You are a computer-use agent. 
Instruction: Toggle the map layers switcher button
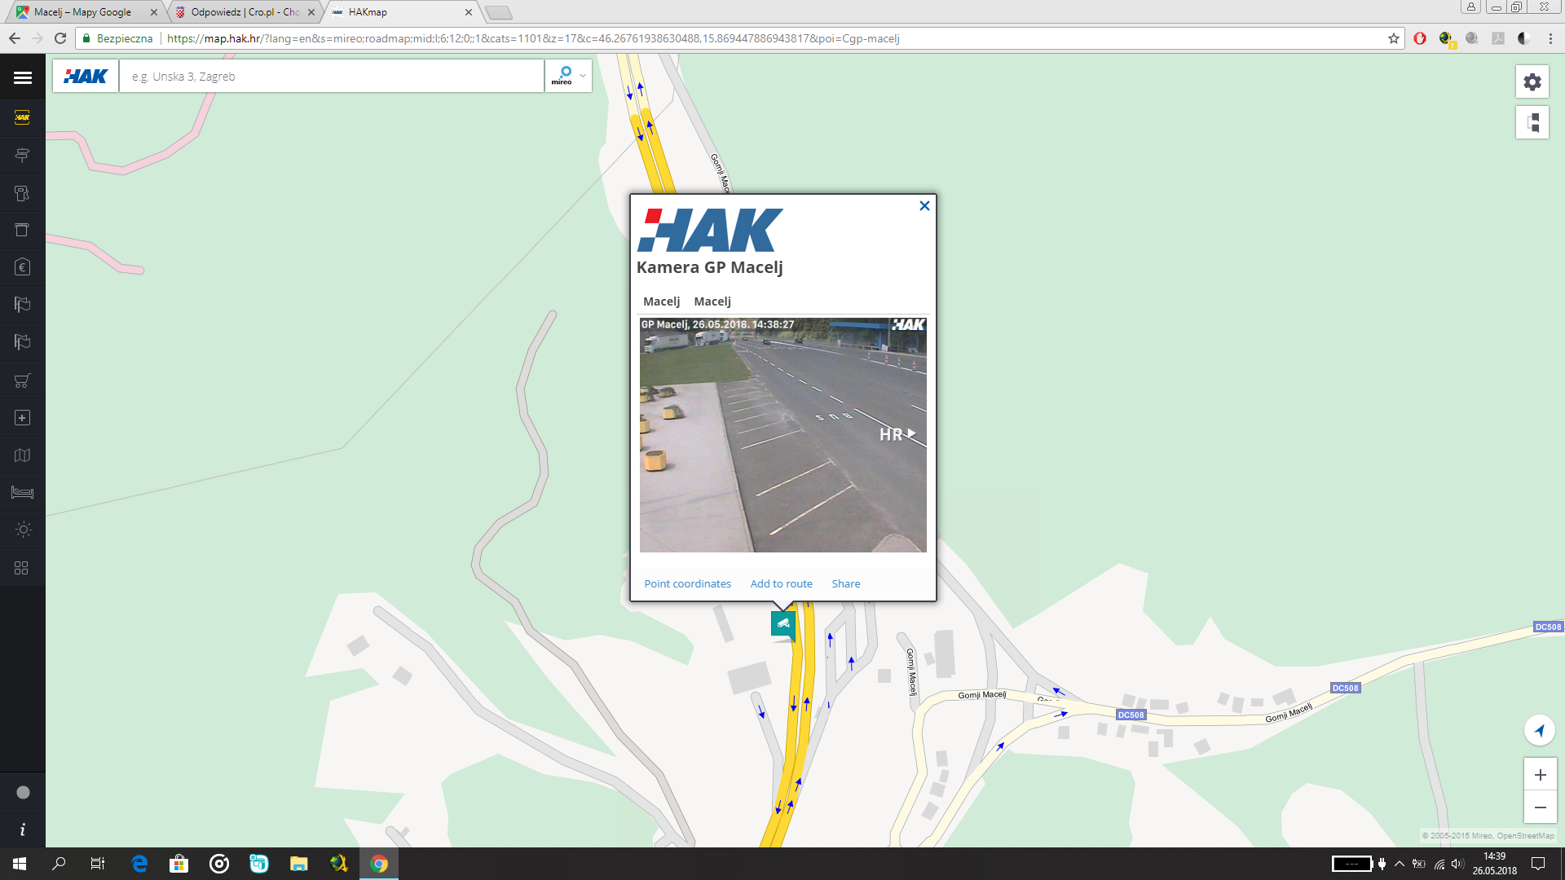tap(1532, 122)
